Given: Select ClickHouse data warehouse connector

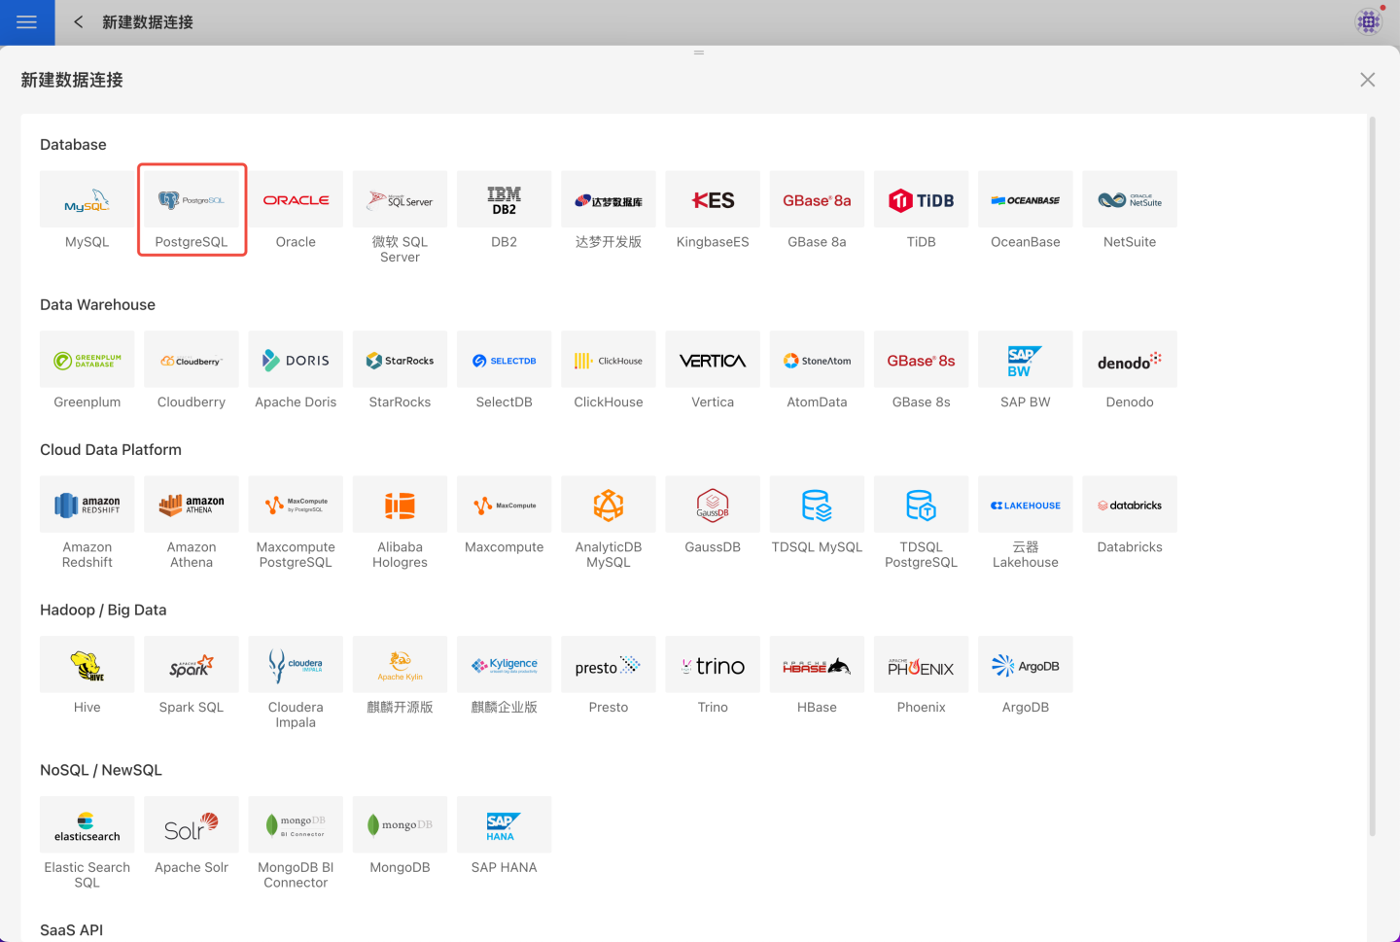Looking at the screenshot, I should click(x=609, y=361).
